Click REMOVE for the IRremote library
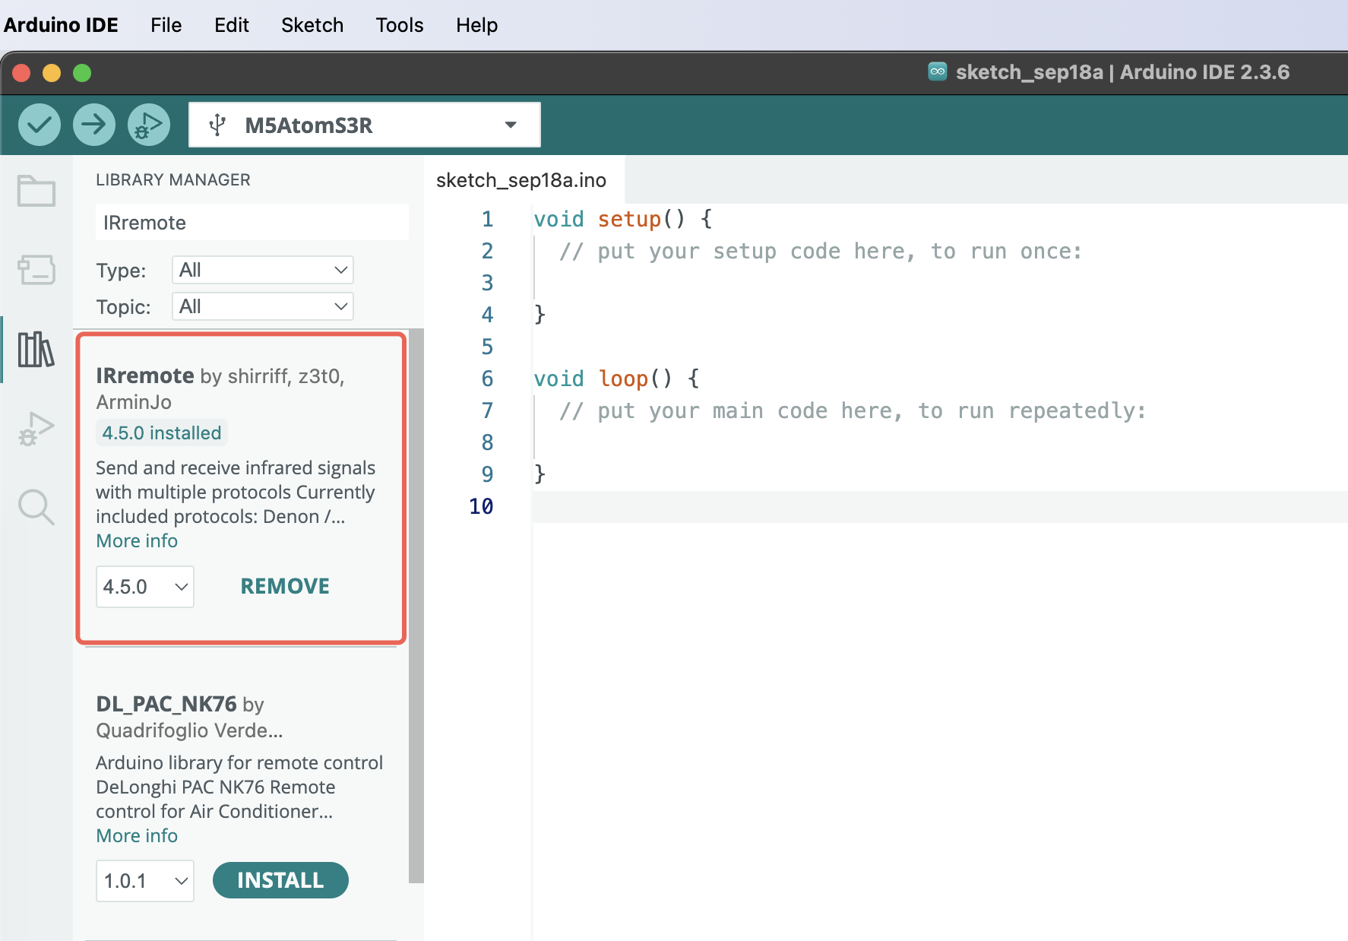1348x941 pixels. (285, 586)
